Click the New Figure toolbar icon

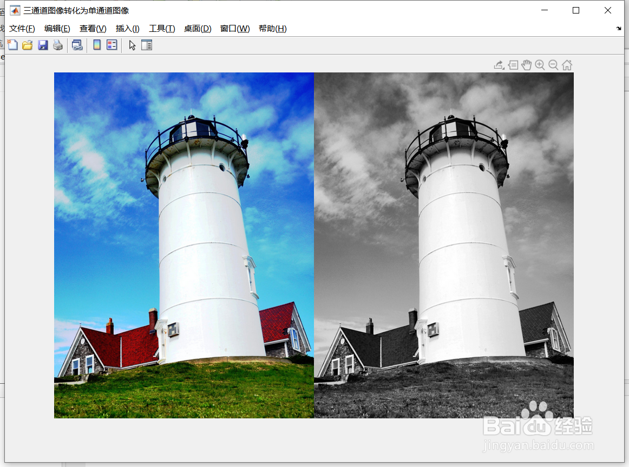coord(13,45)
